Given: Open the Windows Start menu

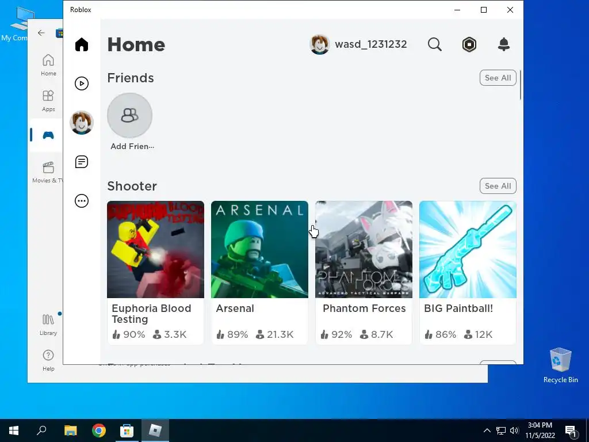Looking at the screenshot, I should 14,430.
